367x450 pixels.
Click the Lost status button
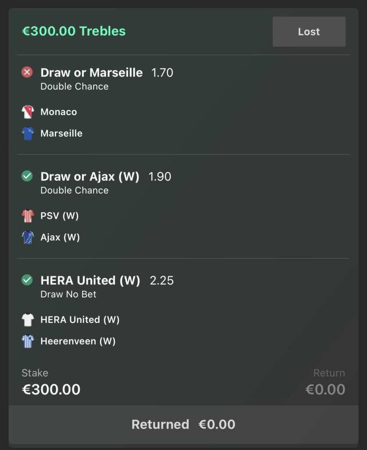309,31
